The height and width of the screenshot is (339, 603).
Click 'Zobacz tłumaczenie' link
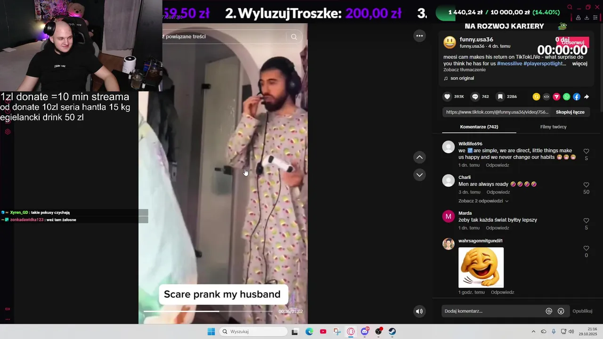coord(464,70)
